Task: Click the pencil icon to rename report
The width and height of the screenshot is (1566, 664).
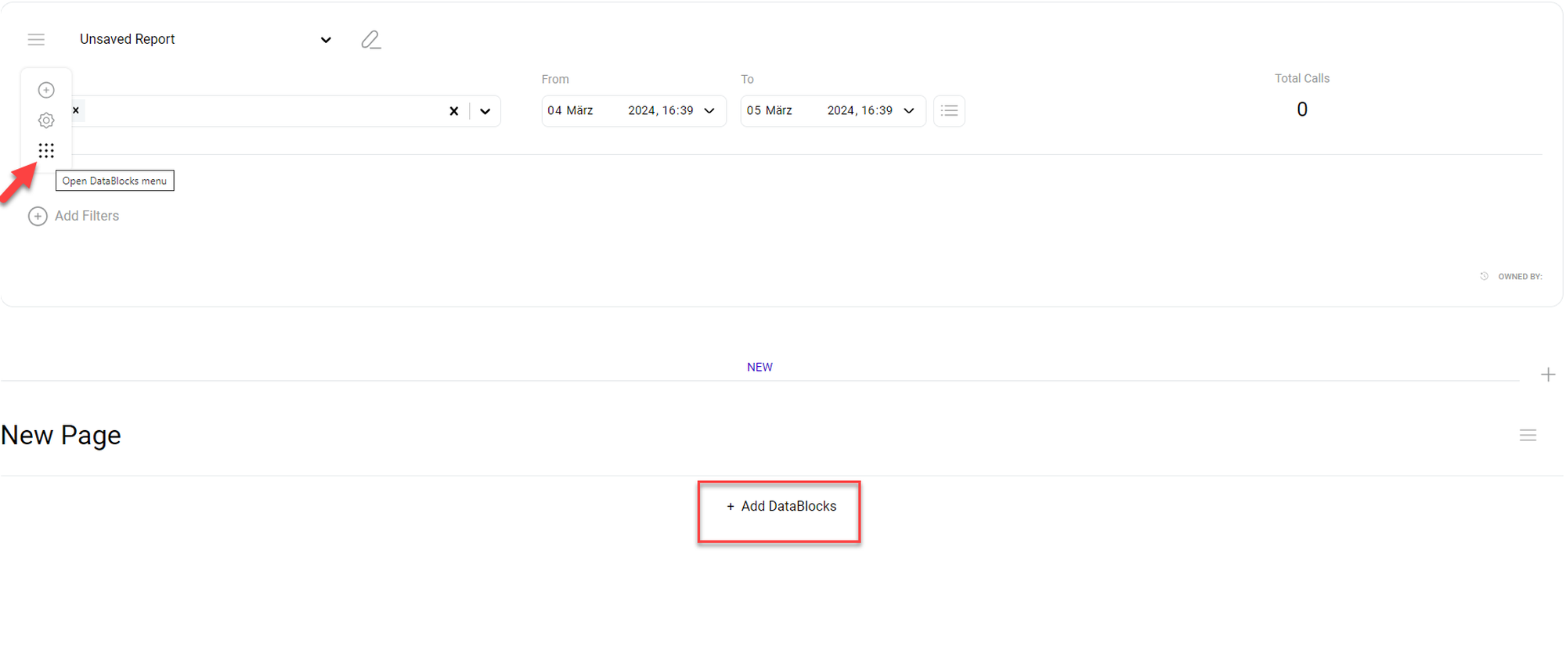Action: pos(370,39)
